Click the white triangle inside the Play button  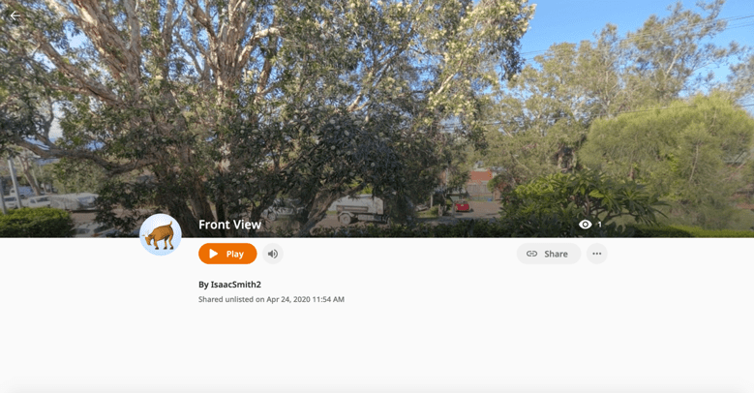tap(214, 254)
